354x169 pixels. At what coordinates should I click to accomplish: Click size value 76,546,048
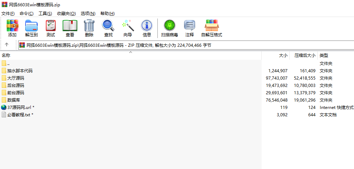277,100
